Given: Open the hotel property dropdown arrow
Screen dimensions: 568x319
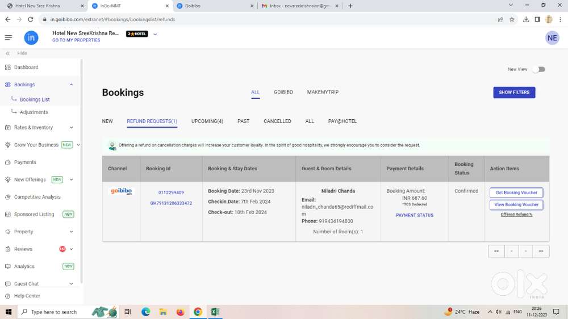Looking at the screenshot, I should coord(155,34).
